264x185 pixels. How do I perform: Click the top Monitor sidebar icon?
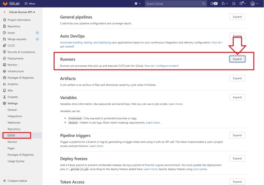click(x=4, y=65)
